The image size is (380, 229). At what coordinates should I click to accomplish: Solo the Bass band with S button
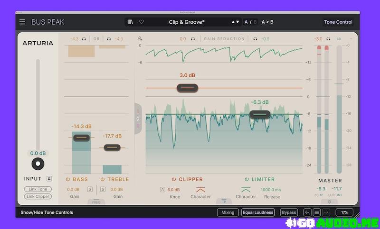(x=90, y=189)
